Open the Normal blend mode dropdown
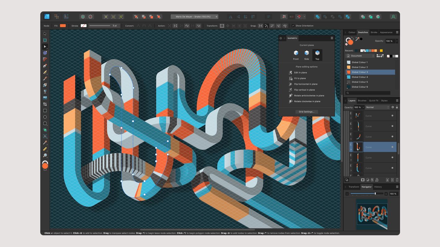The height and width of the screenshot is (247, 440). click(x=377, y=107)
